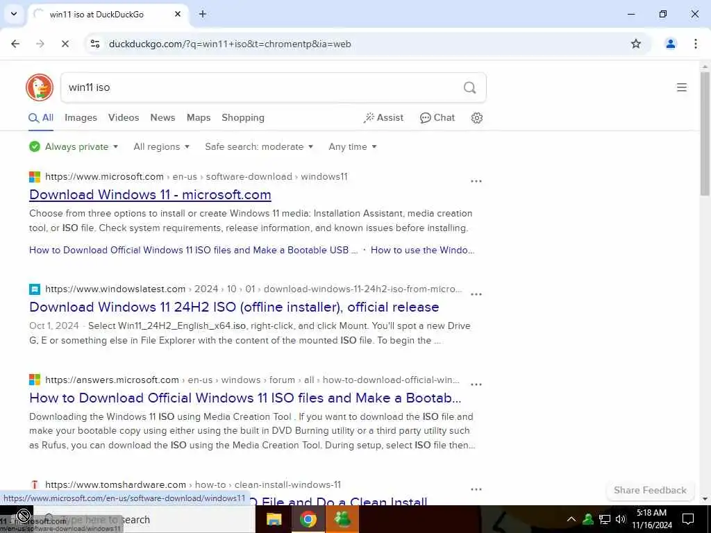Image resolution: width=711 pixels, height=533 pixels.
Task: Open search settings gear icon
Action: click(476, 118)
